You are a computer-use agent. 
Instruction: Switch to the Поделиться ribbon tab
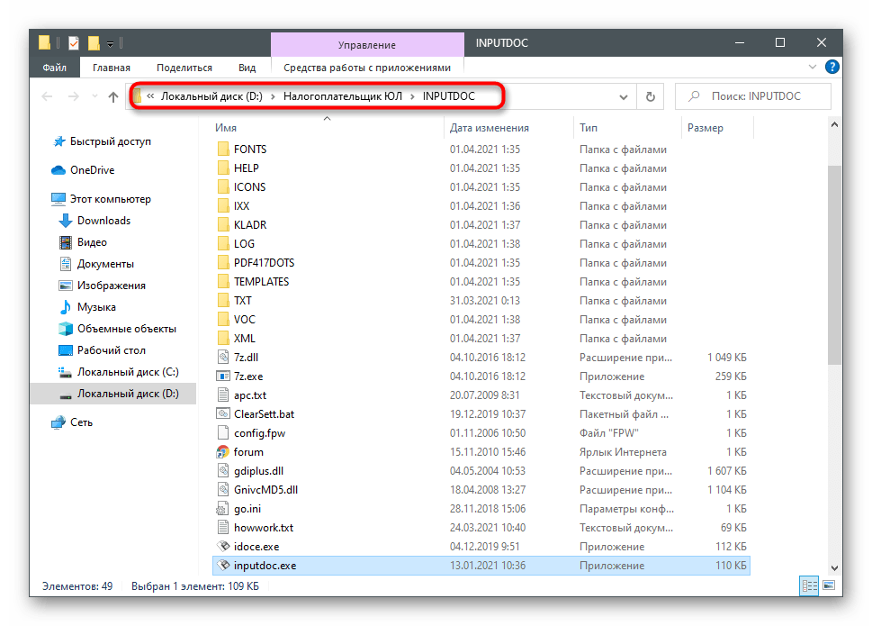tap(184, 68)
